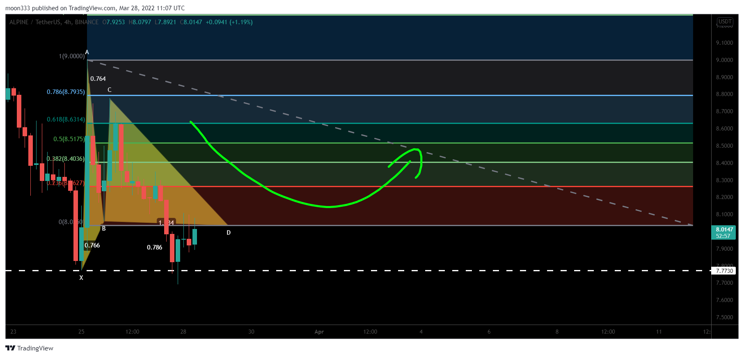Click the low value L7.8921
Image resolution: width=744 pixels, height=357 pixels.
click(165, 22)
